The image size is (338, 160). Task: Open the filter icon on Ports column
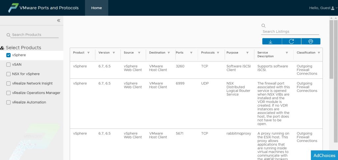191,53
